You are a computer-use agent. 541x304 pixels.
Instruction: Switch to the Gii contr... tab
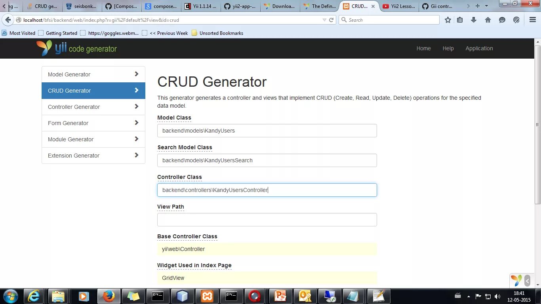438,6
